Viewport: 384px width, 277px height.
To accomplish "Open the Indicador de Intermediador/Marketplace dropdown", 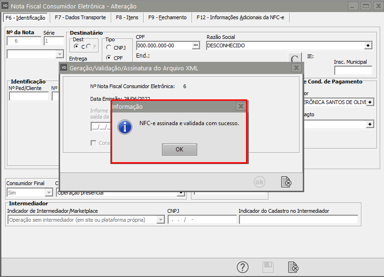I will pyautogui.click(x=161, y=220).
